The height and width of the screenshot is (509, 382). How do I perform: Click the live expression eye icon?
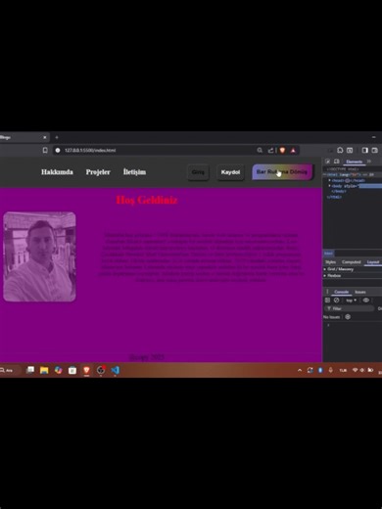point(366,301)
